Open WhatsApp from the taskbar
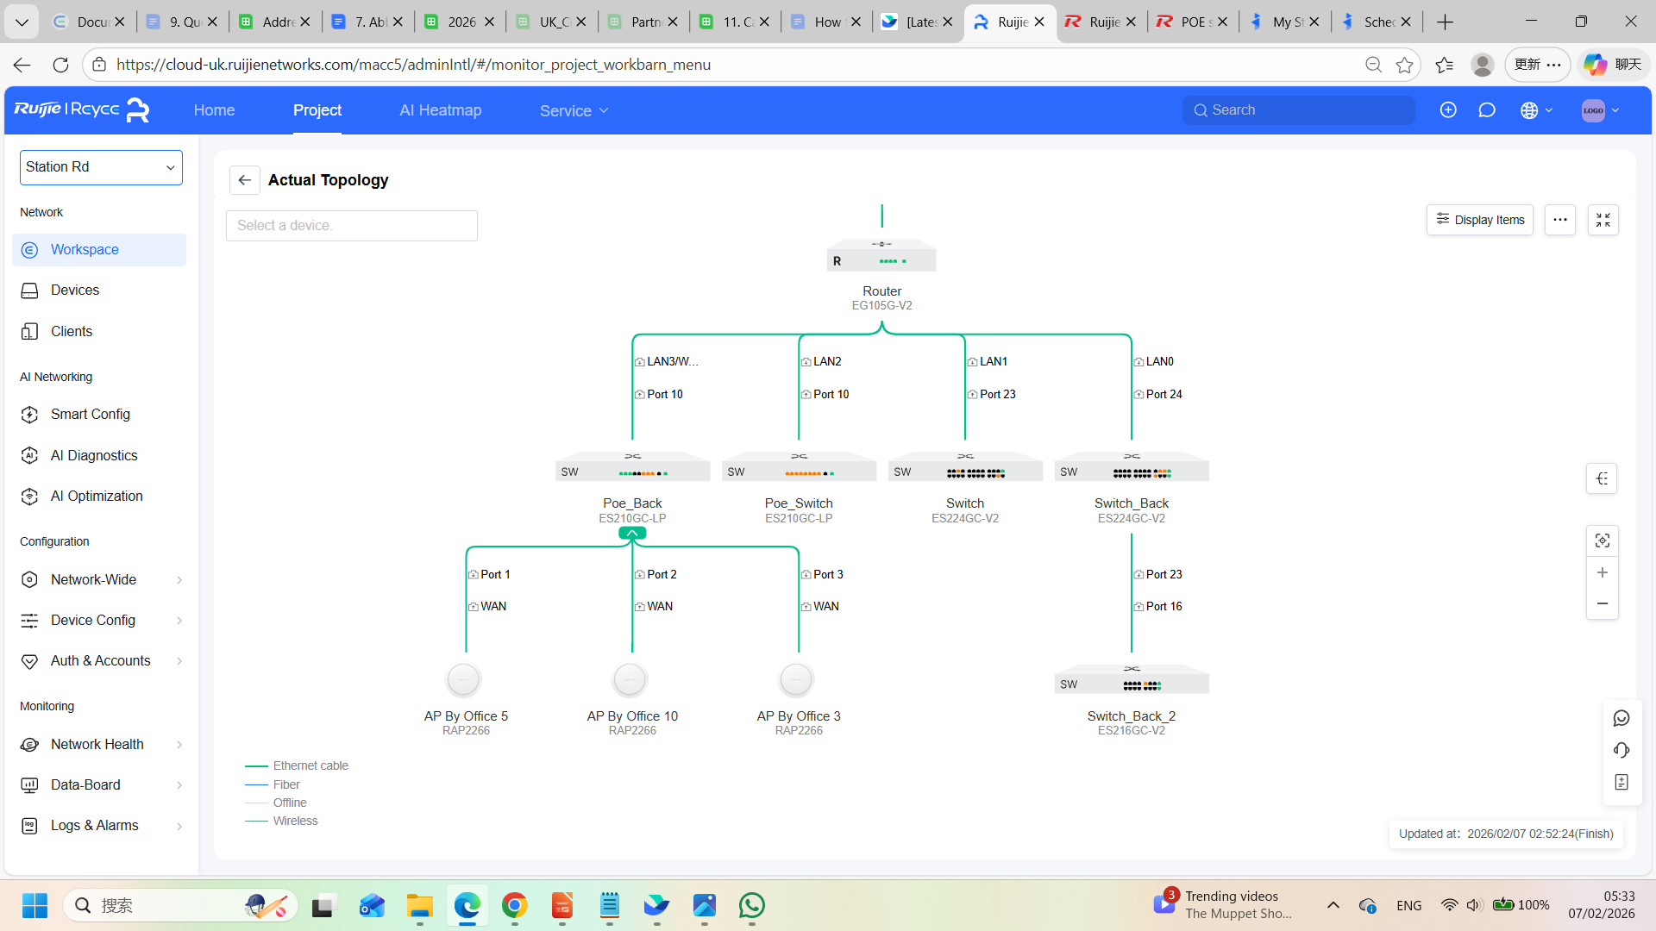The width and height of the screenshot is (1656, 931). (751, 905)
